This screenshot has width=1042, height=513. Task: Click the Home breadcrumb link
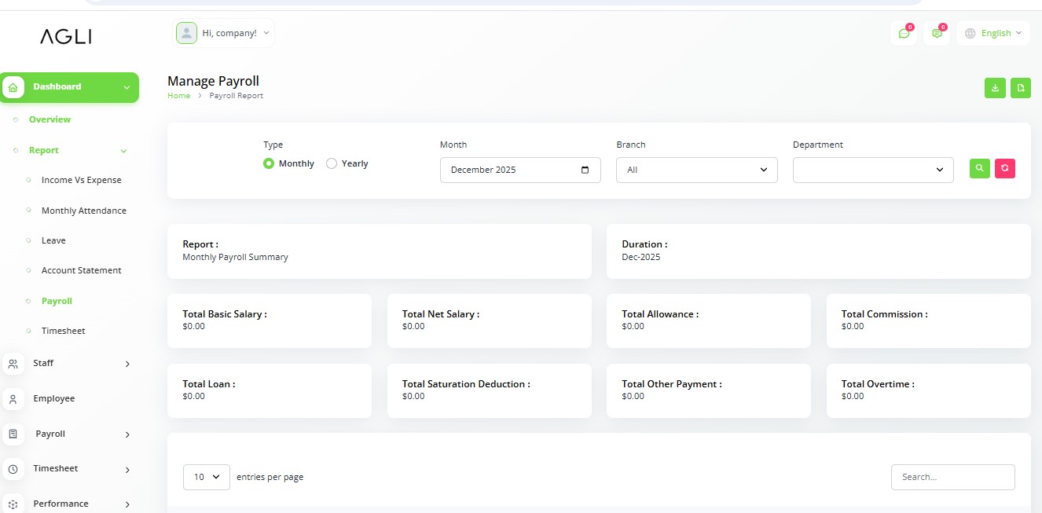[x=178, y=96]
